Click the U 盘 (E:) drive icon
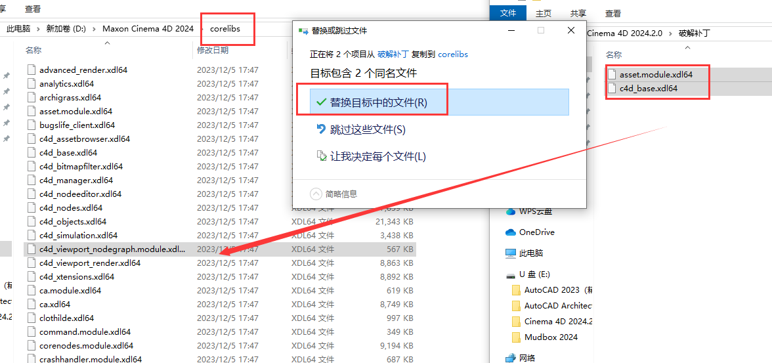The width and height of the screenshot is (772, 363). [x=511, y=274]
